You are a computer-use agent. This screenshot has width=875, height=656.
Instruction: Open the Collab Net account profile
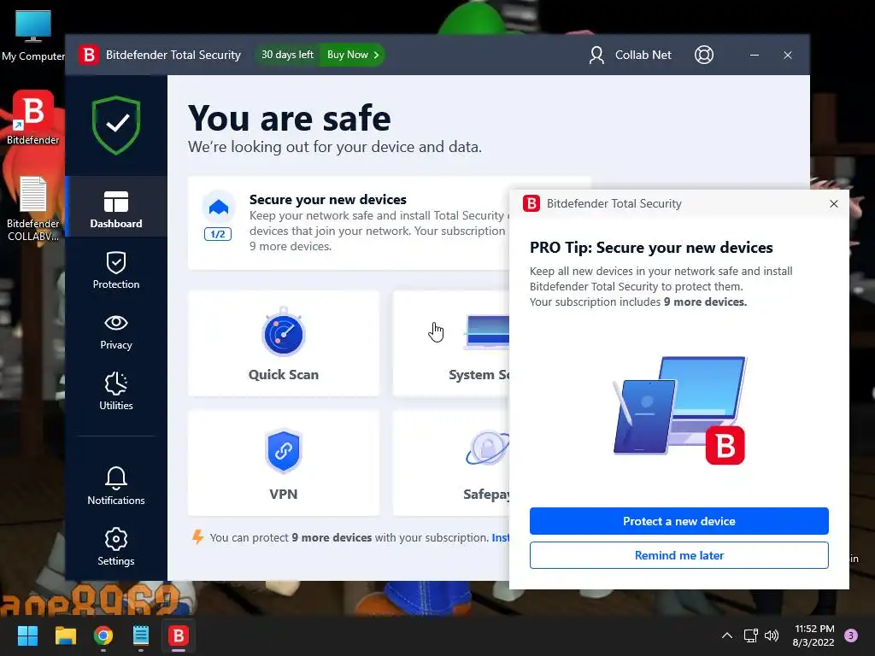631,55
